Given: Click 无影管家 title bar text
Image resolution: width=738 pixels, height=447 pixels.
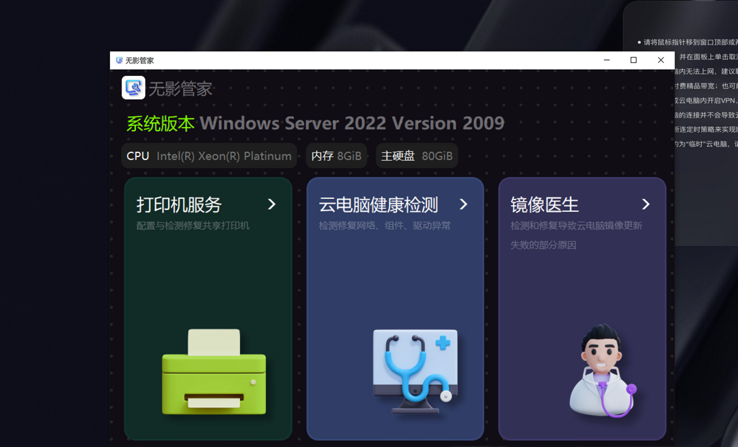Looking at the screenshot, I should coord(139,61).
